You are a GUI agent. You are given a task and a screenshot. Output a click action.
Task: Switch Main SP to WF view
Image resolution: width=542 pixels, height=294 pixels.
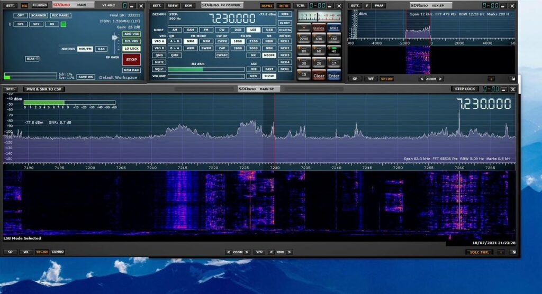[x=26, y=252]
